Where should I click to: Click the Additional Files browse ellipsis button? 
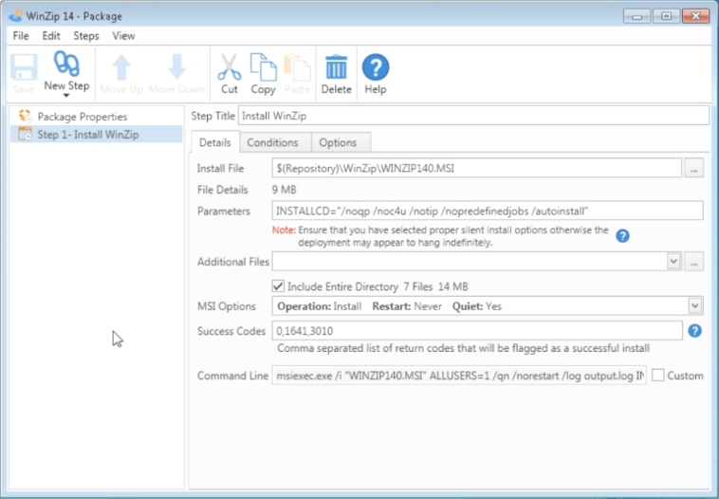[x=693, y=262]
